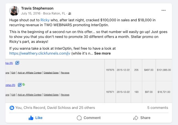Click the blue external-link icon in bottom row

20,85
